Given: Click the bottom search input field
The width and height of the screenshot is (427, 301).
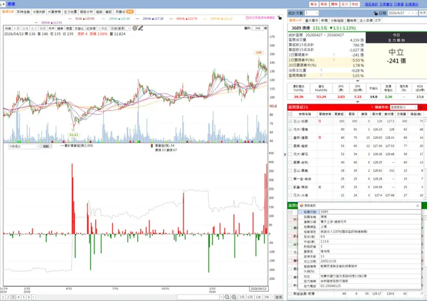Looking at the screenshot, I should coord(198,297).
